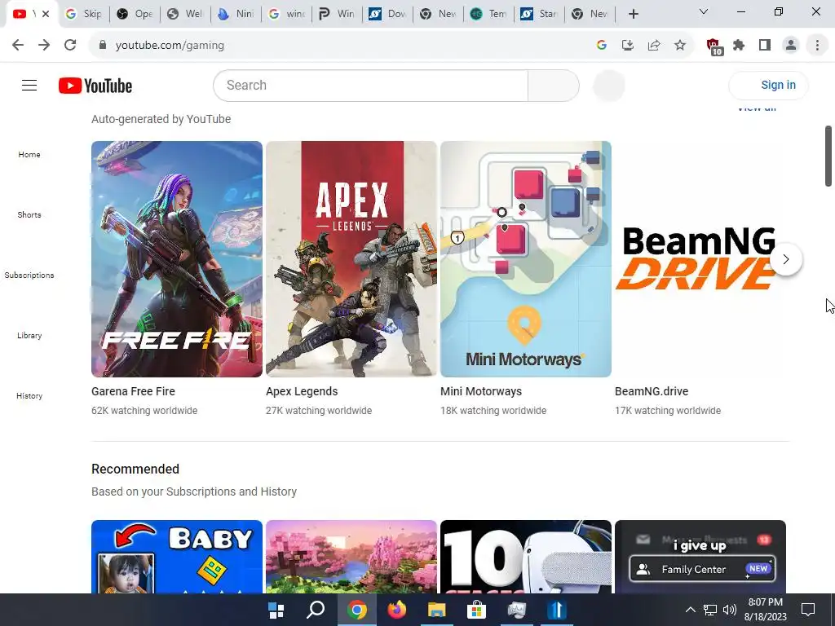Click the 'BeamNG.drive' title link
The height and width of the screenshot is (626, 835).
[x=652, y=391]
